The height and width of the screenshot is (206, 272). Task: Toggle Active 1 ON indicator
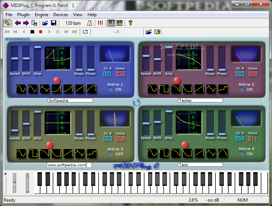tap(111, 90)
